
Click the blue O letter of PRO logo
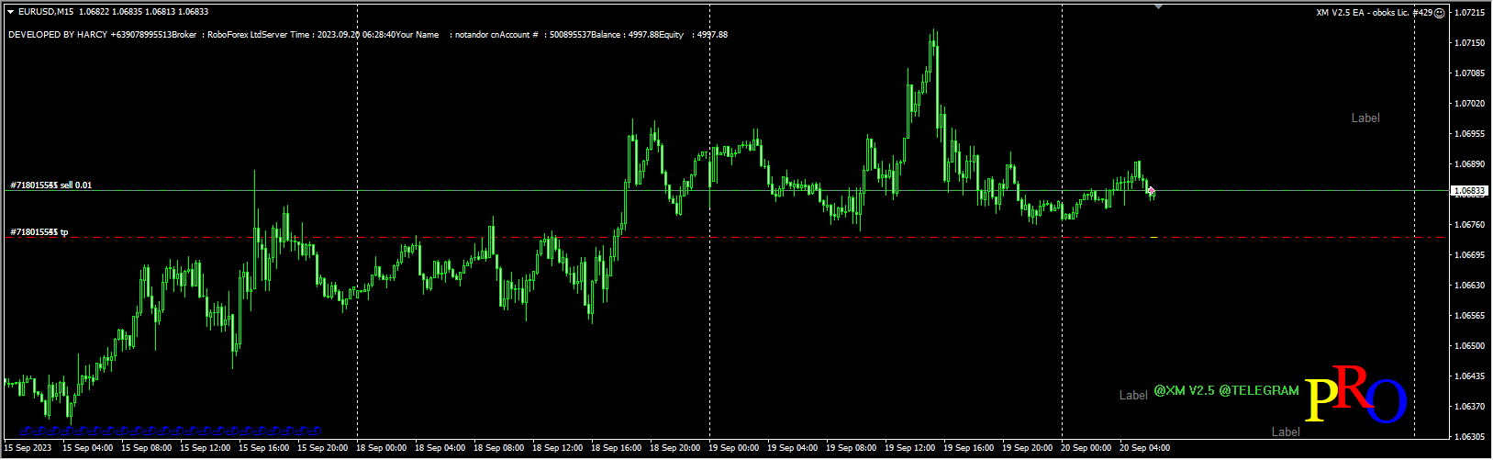1387,401
